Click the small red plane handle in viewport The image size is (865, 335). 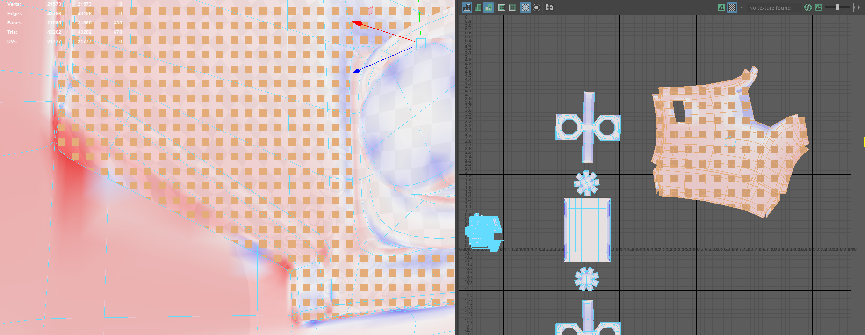pyautogui.click(x=370, y=11)
